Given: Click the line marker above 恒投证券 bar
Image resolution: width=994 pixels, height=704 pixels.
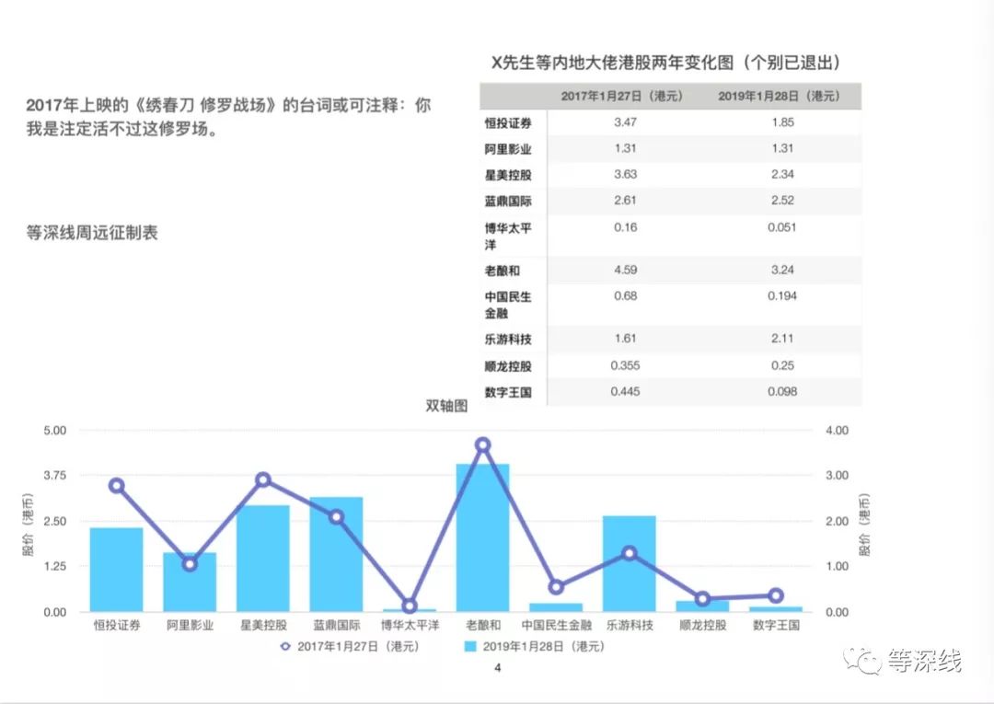Looking at the screenshot, I should point(116,486).
